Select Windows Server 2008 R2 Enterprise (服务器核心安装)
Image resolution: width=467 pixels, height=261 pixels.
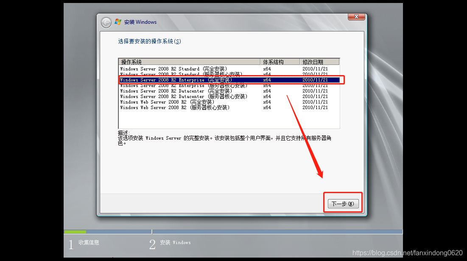click(229, 86)
